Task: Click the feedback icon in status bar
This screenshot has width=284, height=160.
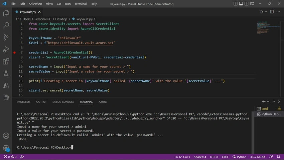Action: (x=271, y=157)
